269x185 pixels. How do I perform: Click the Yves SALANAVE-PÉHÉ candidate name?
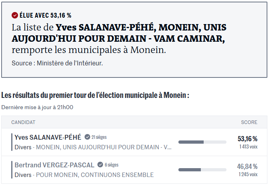coord(48,137)
